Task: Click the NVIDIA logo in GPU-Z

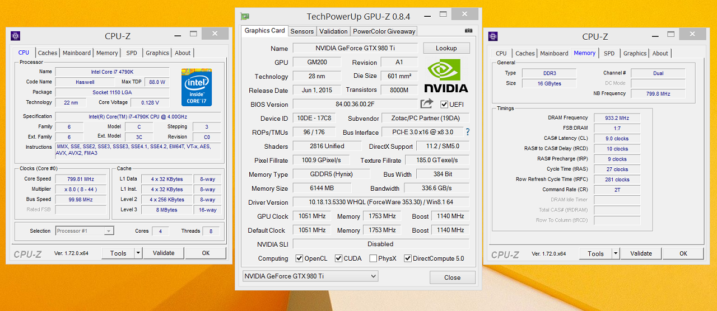Action: (446, 76)
